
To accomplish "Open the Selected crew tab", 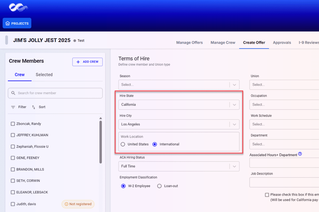I will point(44,75).
